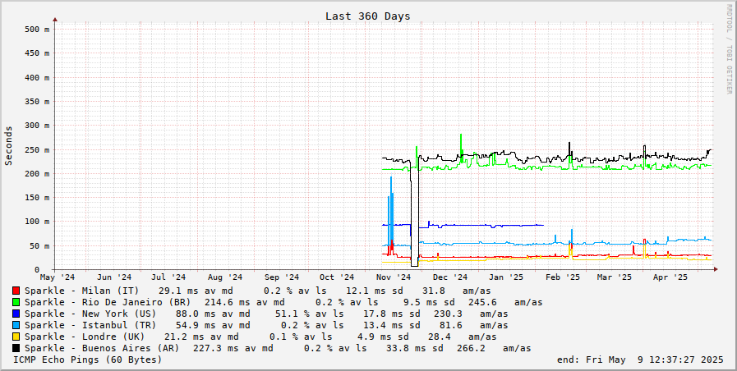The image size is (737, 371).
Task: Click the dark blue New York legend swatch
Action: click(16, 314)
